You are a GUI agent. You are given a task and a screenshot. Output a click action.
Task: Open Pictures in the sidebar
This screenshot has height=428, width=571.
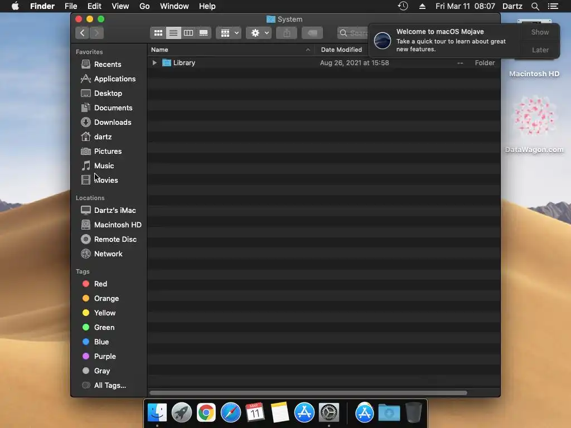[x=108, y=152]
